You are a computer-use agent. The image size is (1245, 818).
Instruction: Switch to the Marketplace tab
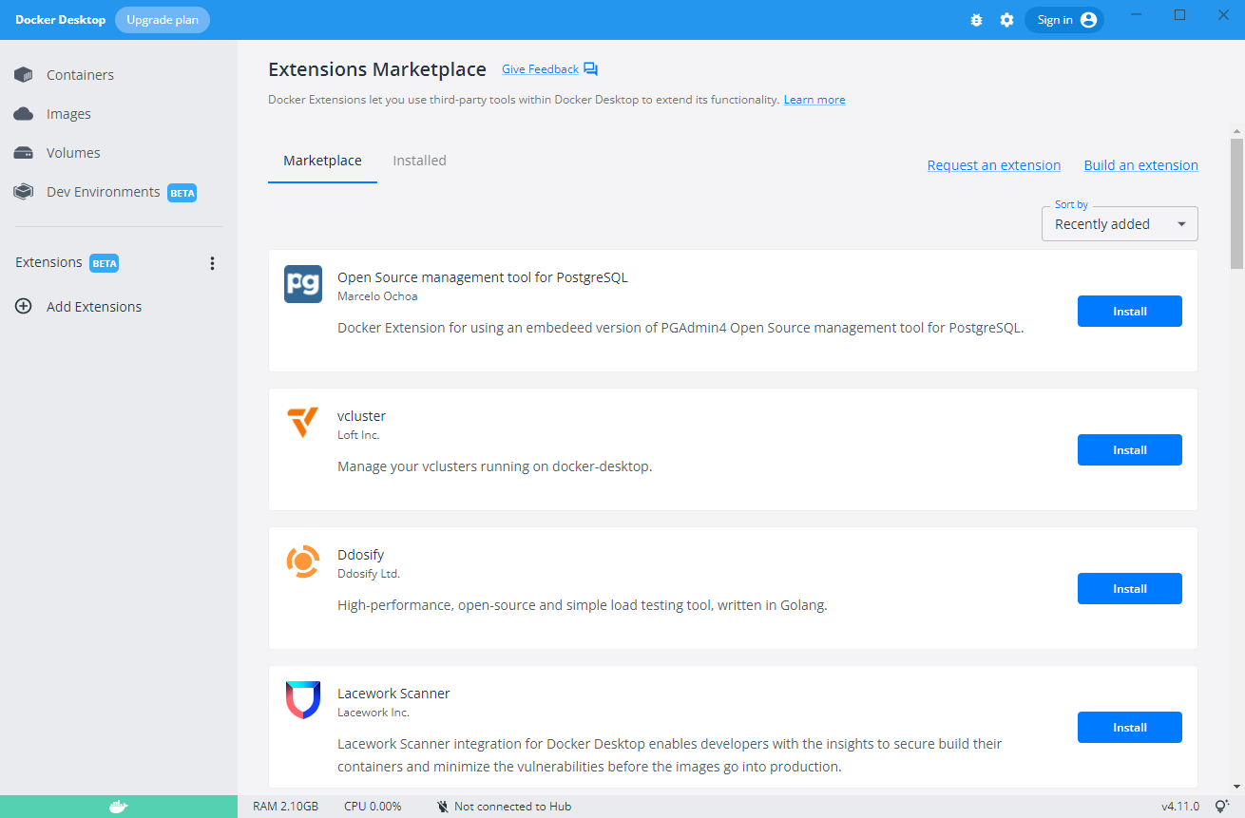pyautogui.click(x=322, y=162)
